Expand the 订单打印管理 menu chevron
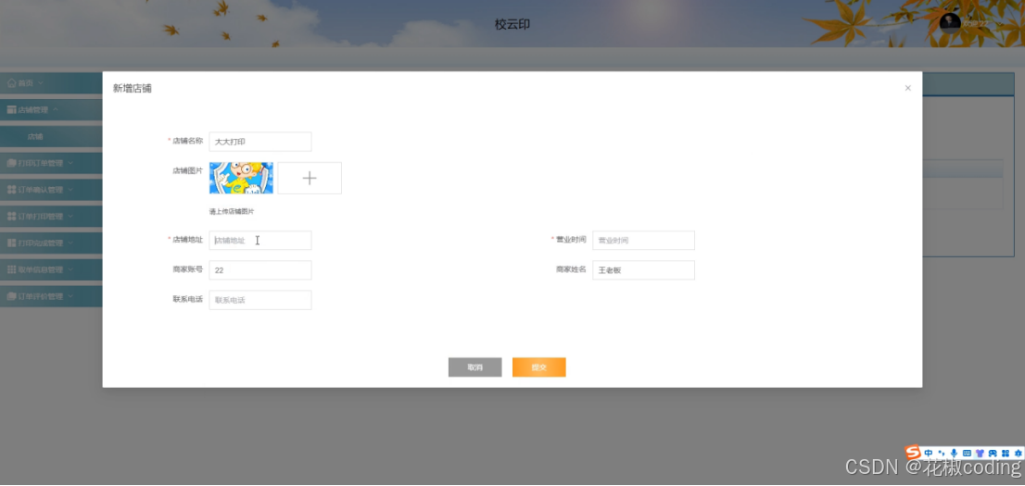The image size is (1025, 486). tap(70, 217)
